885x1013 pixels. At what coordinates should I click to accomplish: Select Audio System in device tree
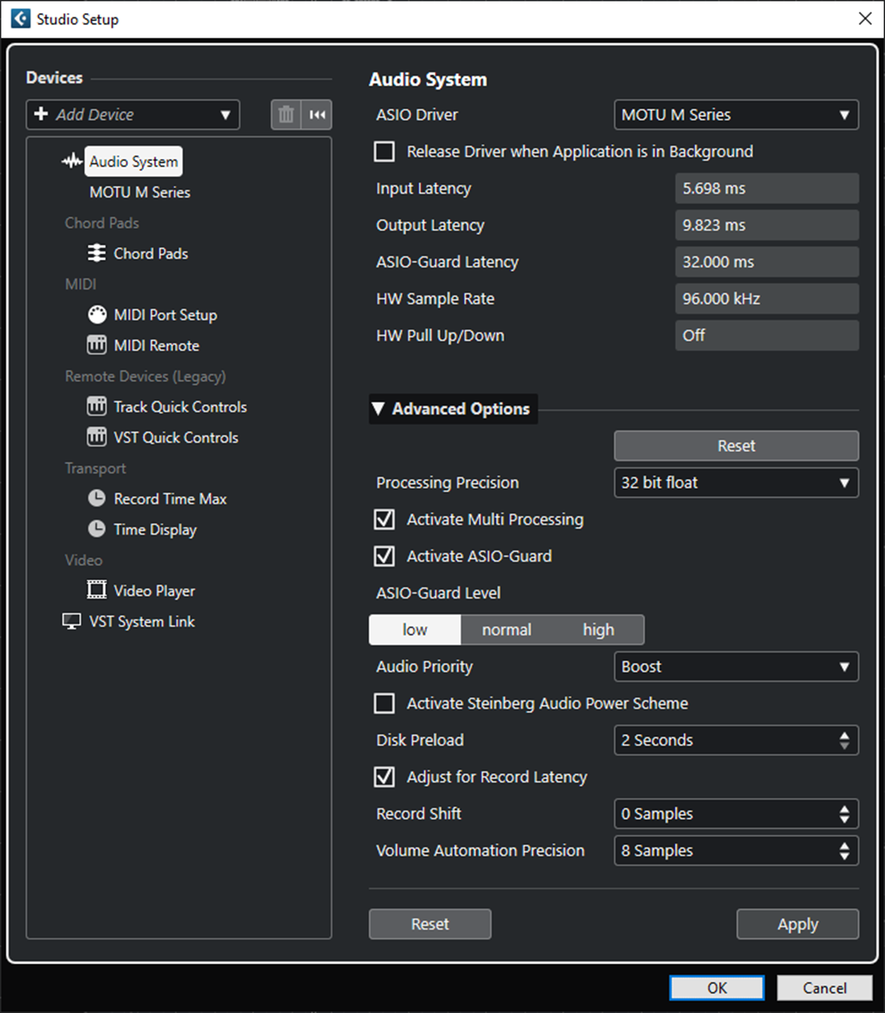coord(133,162)
